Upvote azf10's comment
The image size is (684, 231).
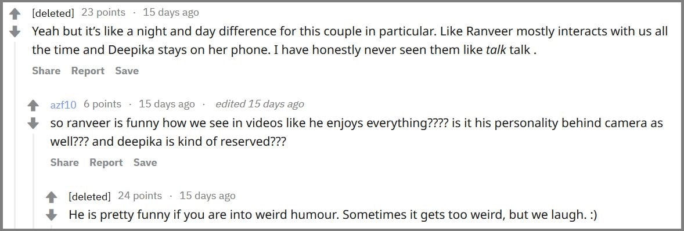coord(33,106)
